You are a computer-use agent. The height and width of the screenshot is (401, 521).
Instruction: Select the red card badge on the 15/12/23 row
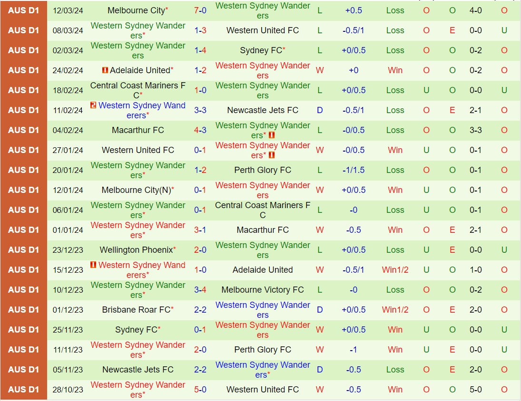(x=93, y=266)
